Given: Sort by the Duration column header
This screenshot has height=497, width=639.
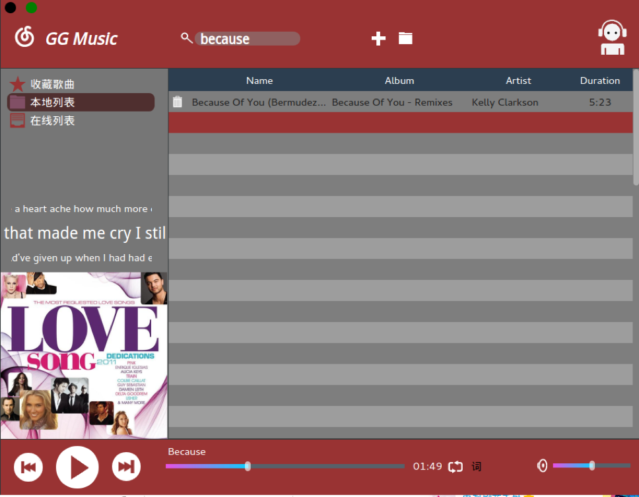Looking at the screenshot, I should pyautogui.click(x=600, y=81).
